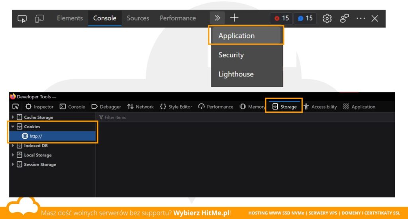Open the Firefox Application tab
This screenshot has width=408, height=219.
coord(359,107)
